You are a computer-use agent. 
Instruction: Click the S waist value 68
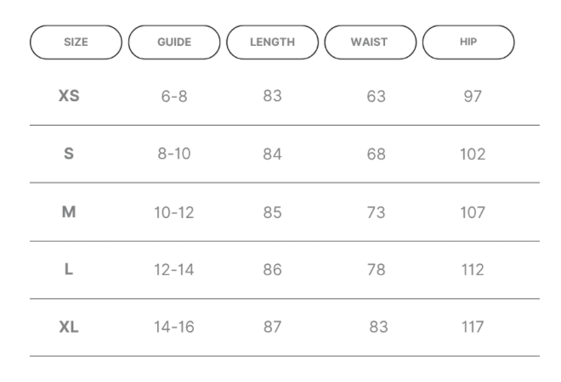click(376, 154)
